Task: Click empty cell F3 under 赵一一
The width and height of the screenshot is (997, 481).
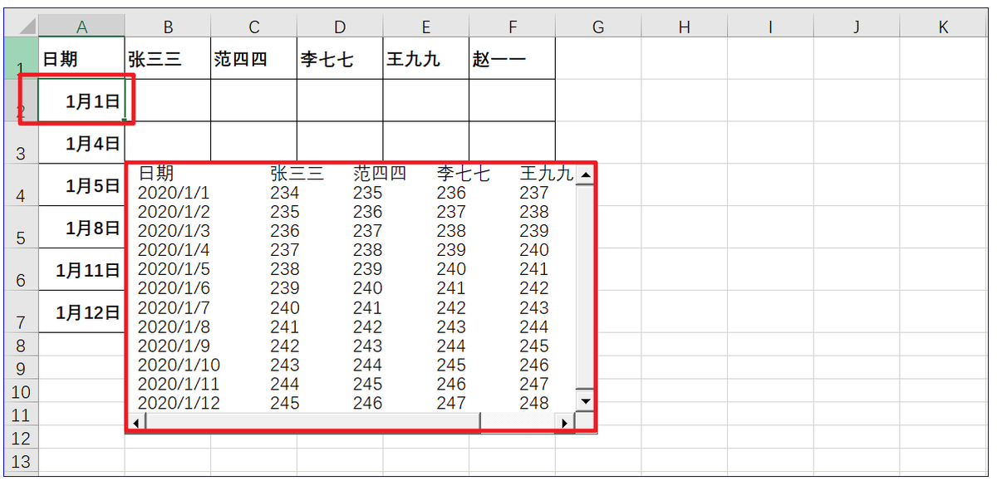Action: tap(512, 143)
